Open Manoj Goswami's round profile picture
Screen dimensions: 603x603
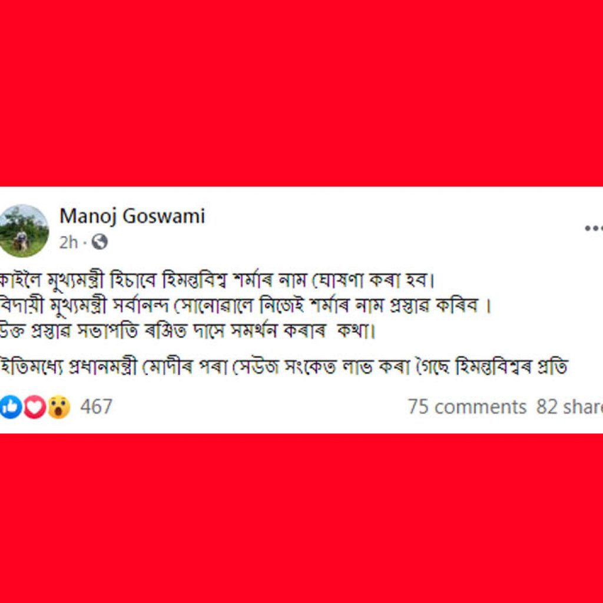(x=24, y=231)
